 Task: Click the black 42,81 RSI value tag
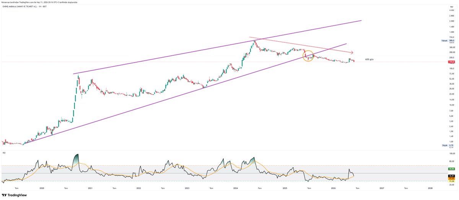[x=451, y=176]
